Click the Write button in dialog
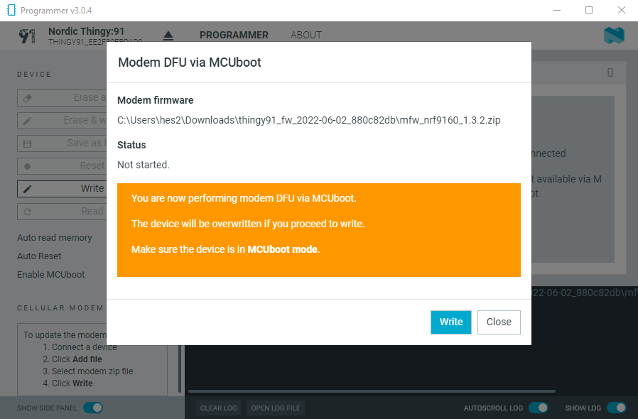638x419 pixels. (451, 322)
